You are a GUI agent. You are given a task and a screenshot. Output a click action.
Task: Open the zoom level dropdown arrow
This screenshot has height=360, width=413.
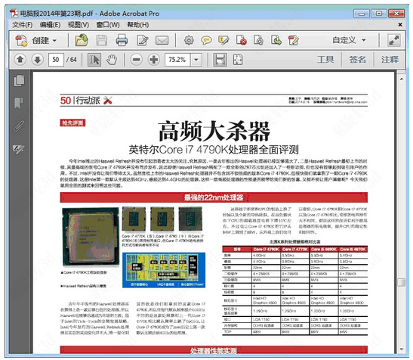point(196,60)
